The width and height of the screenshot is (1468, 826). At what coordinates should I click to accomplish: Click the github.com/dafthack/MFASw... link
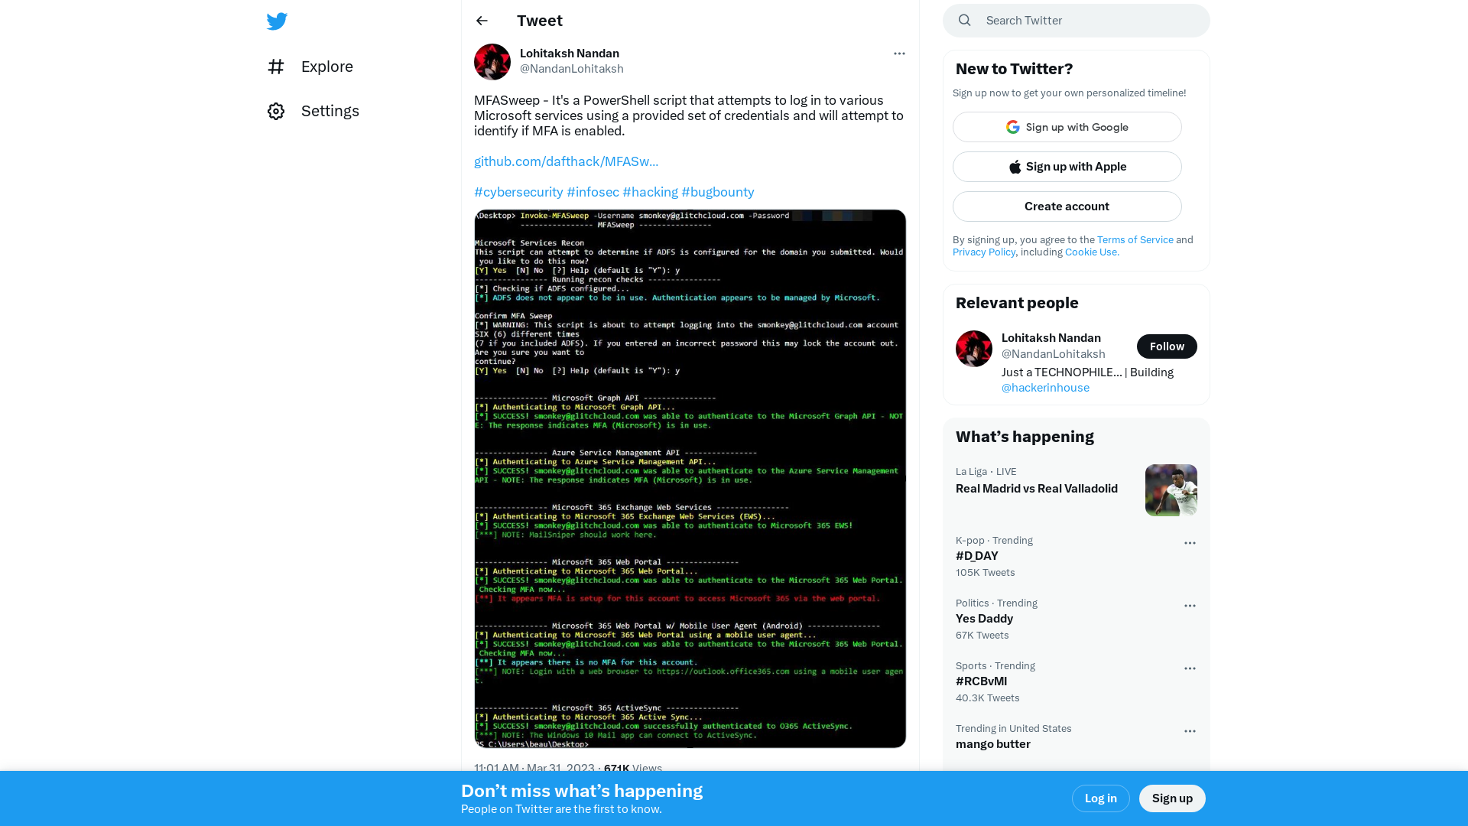(566, 161)
